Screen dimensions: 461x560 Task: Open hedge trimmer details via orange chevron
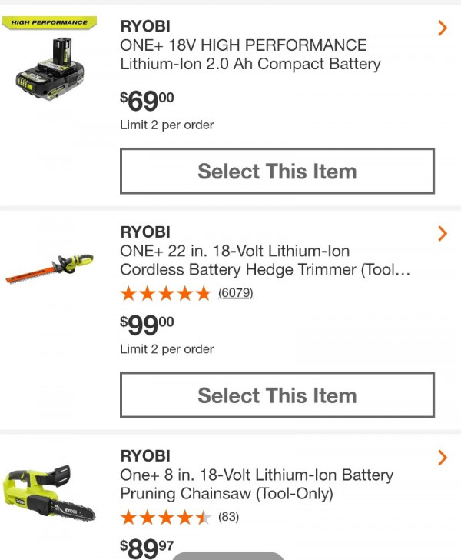443,234
